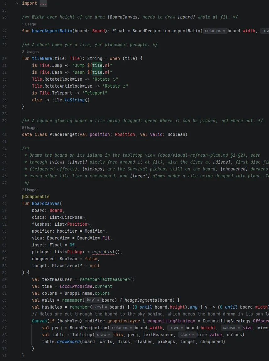The image size is (269, 361).
Task: Click the boardAspectRatio function name
Action: [x=52, y=31]
